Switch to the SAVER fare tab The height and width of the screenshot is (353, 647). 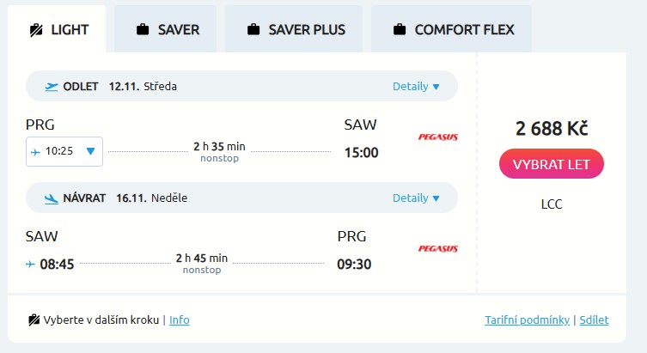tap(168, 29)
